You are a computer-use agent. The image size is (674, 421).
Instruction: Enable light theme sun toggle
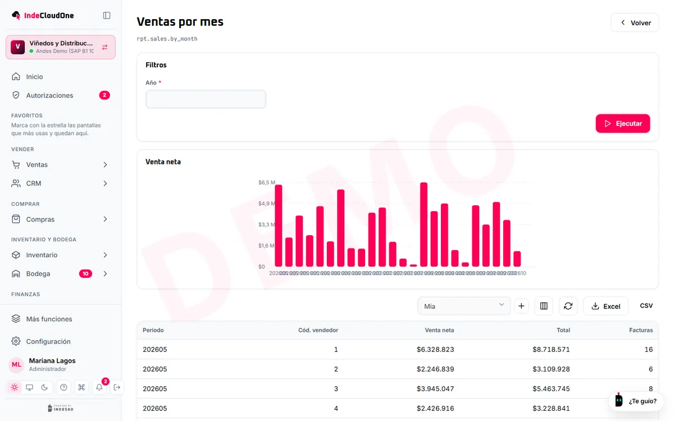pos(15,387)
